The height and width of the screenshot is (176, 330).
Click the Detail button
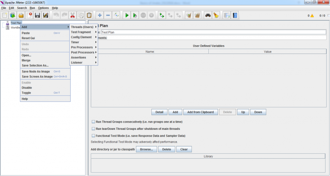[159, 112]
